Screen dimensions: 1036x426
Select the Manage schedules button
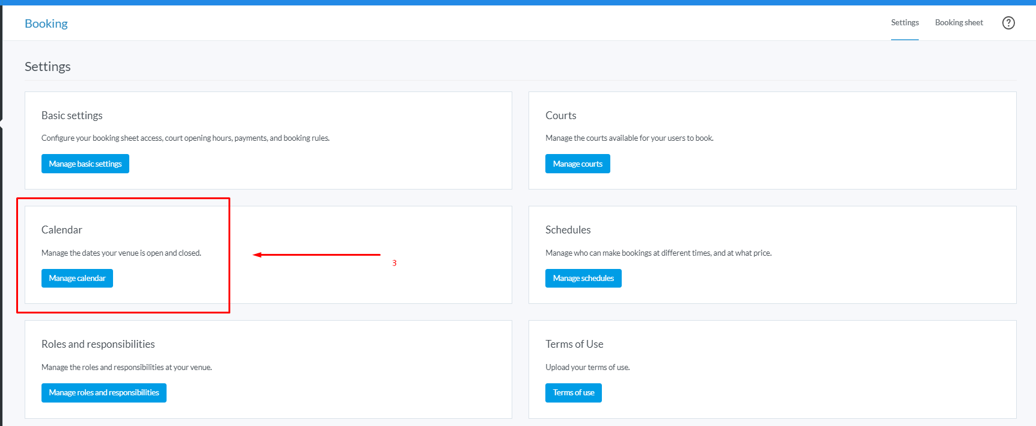tap(583, 278)
